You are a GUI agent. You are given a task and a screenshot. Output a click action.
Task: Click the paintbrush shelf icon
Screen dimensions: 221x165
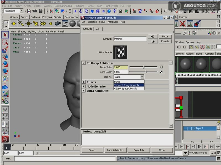[197, 23]
